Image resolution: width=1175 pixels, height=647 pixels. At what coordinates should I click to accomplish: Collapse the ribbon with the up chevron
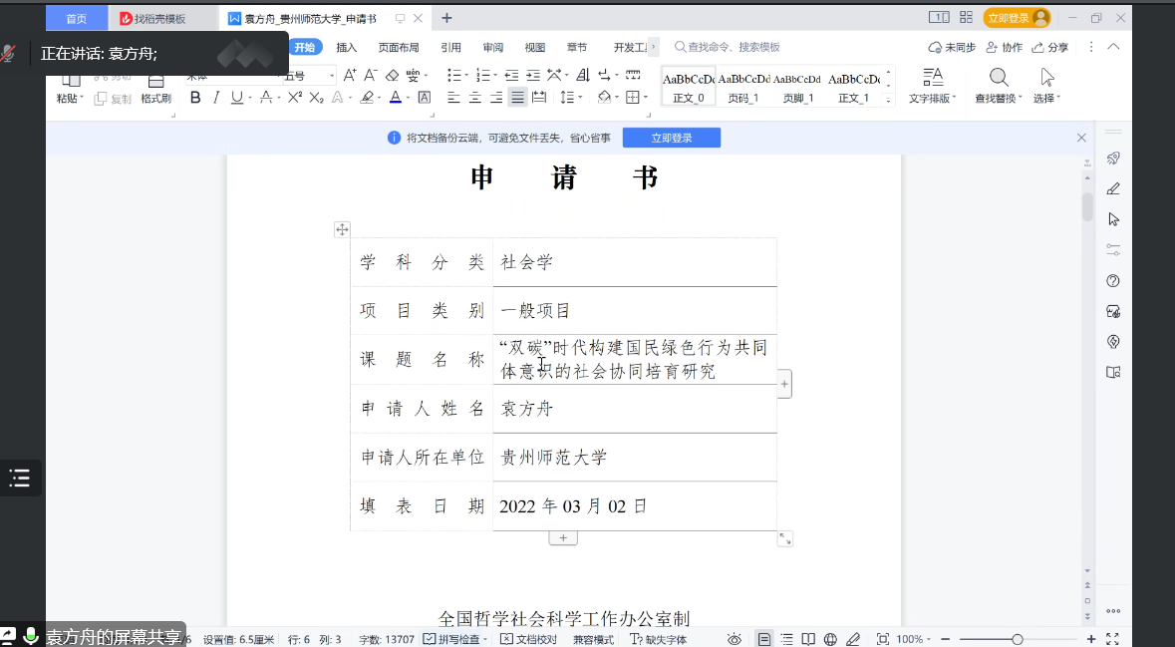pyautogui.click(x=1113, y=47)
